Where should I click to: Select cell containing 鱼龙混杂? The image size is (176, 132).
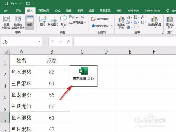pos(21,95)
